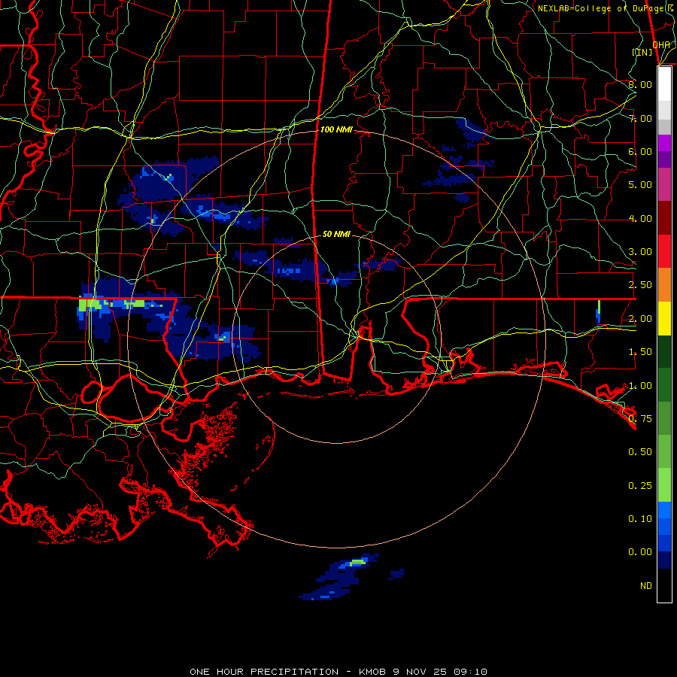Select the navy swatch just above ND
This screenshot has height=677, width=677.
664,560
